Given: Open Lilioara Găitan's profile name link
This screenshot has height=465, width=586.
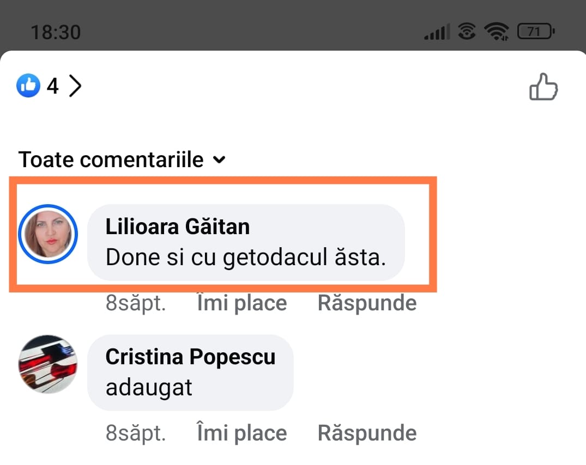Looking at the screenshot, I should [x=178, y=227].
